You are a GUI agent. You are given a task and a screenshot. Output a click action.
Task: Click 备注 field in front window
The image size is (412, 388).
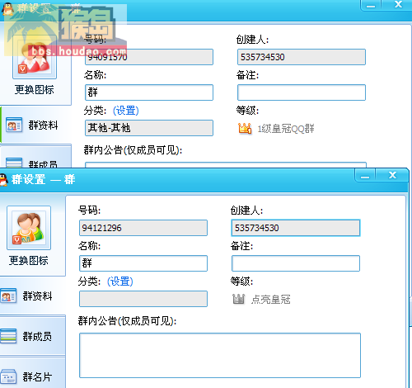tap(296, 263)
